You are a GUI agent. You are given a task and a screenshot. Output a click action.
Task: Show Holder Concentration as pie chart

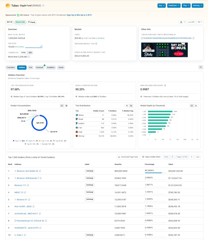66,106
